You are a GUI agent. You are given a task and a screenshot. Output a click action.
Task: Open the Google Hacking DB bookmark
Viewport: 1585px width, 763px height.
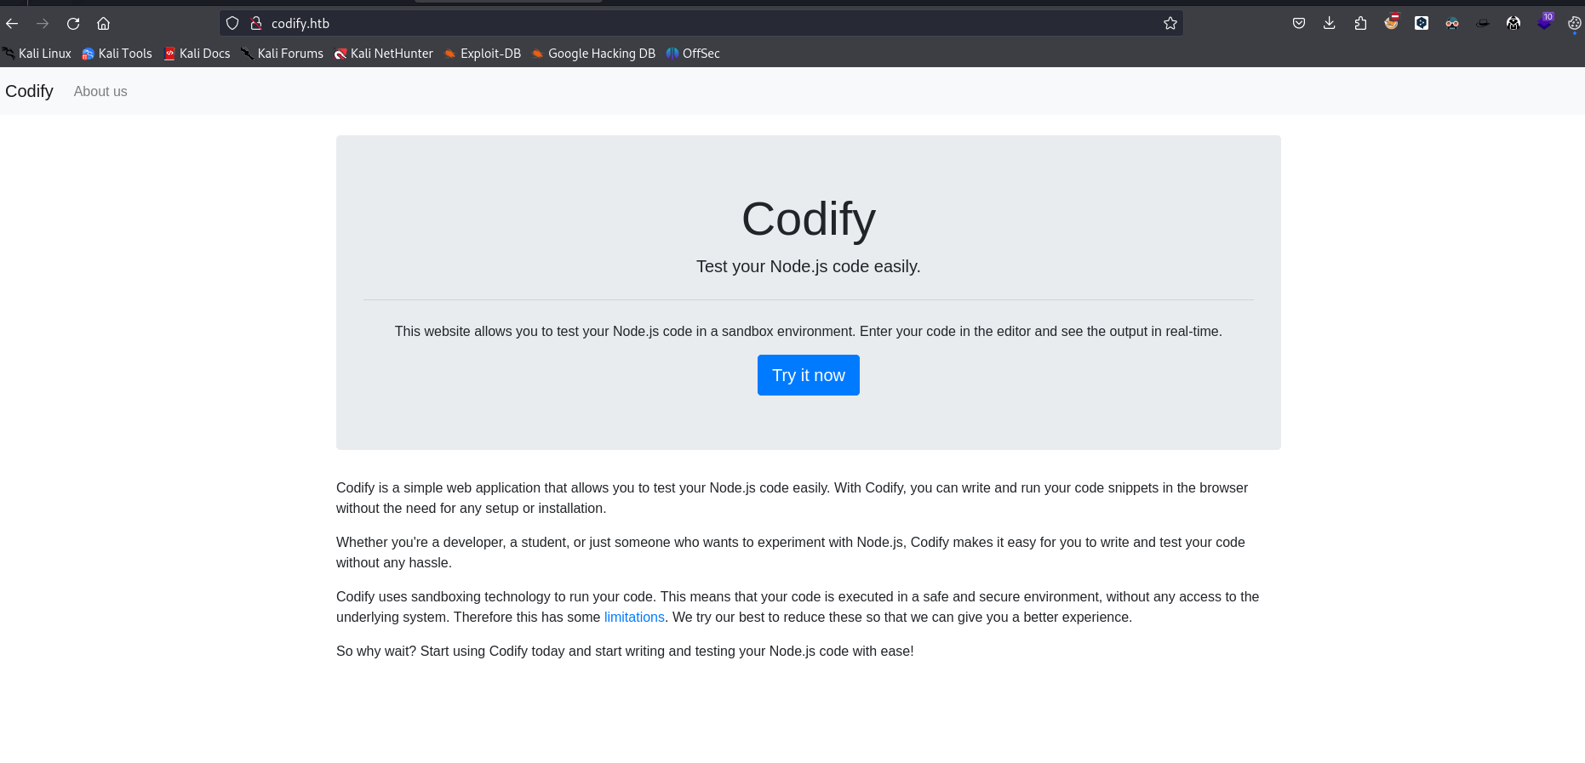593,54
